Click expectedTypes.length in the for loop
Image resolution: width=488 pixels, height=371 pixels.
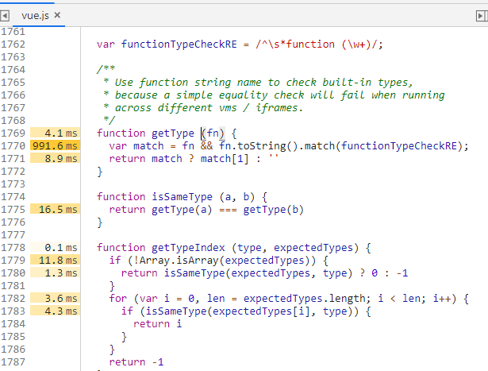[x=306, y=299]
